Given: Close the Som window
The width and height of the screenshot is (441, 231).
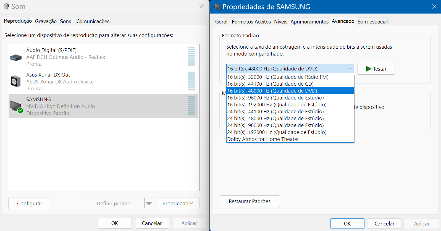Looking at the screenshot, I should coord(202,6).
